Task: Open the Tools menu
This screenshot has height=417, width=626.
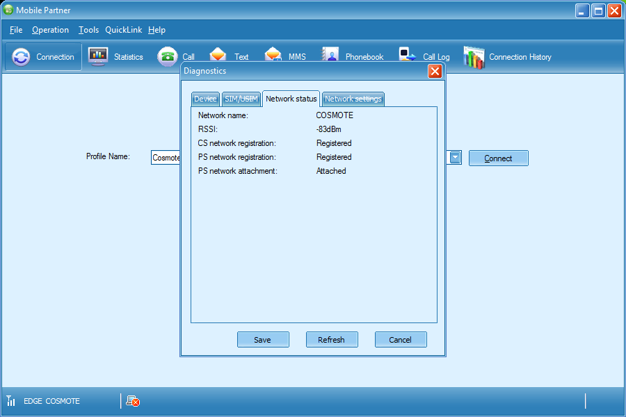Action: pos(88,30)
